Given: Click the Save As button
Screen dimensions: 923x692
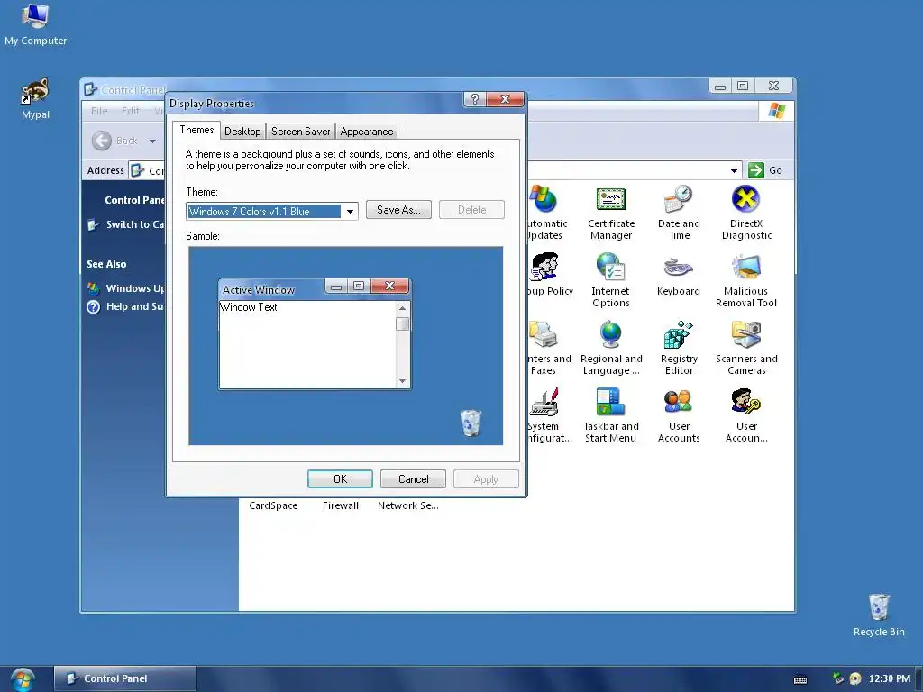Looking at the screenshot, I should 398,209.
